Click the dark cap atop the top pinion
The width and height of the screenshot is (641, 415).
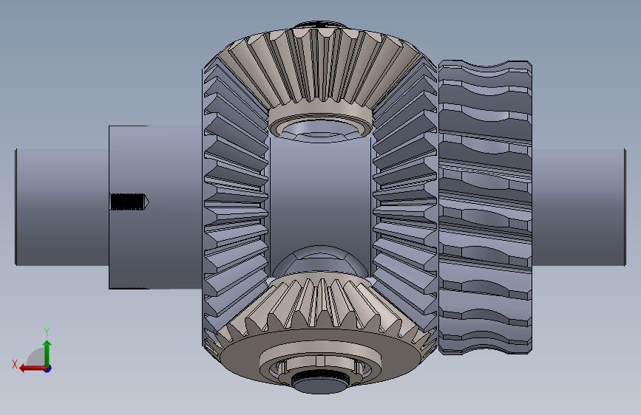320,24
